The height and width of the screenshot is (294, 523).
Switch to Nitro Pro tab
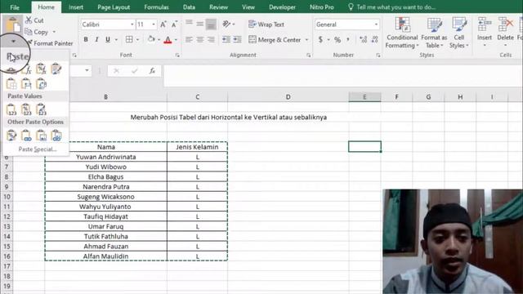point(321,7)
